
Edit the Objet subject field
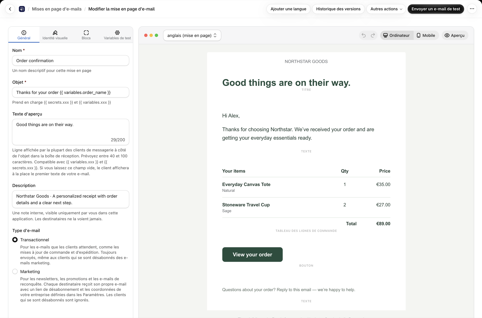71,92
